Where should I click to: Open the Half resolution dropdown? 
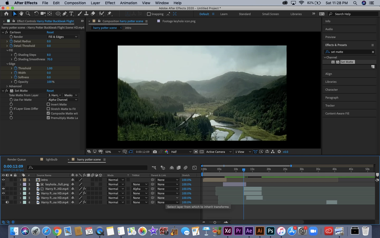click(181, 152)
